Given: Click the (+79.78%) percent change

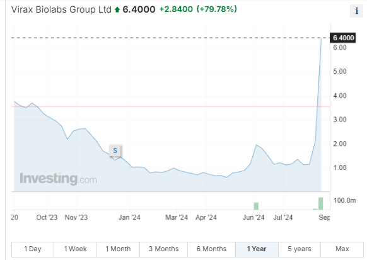Looking at the screenshot, I should [x=217, y=9].
